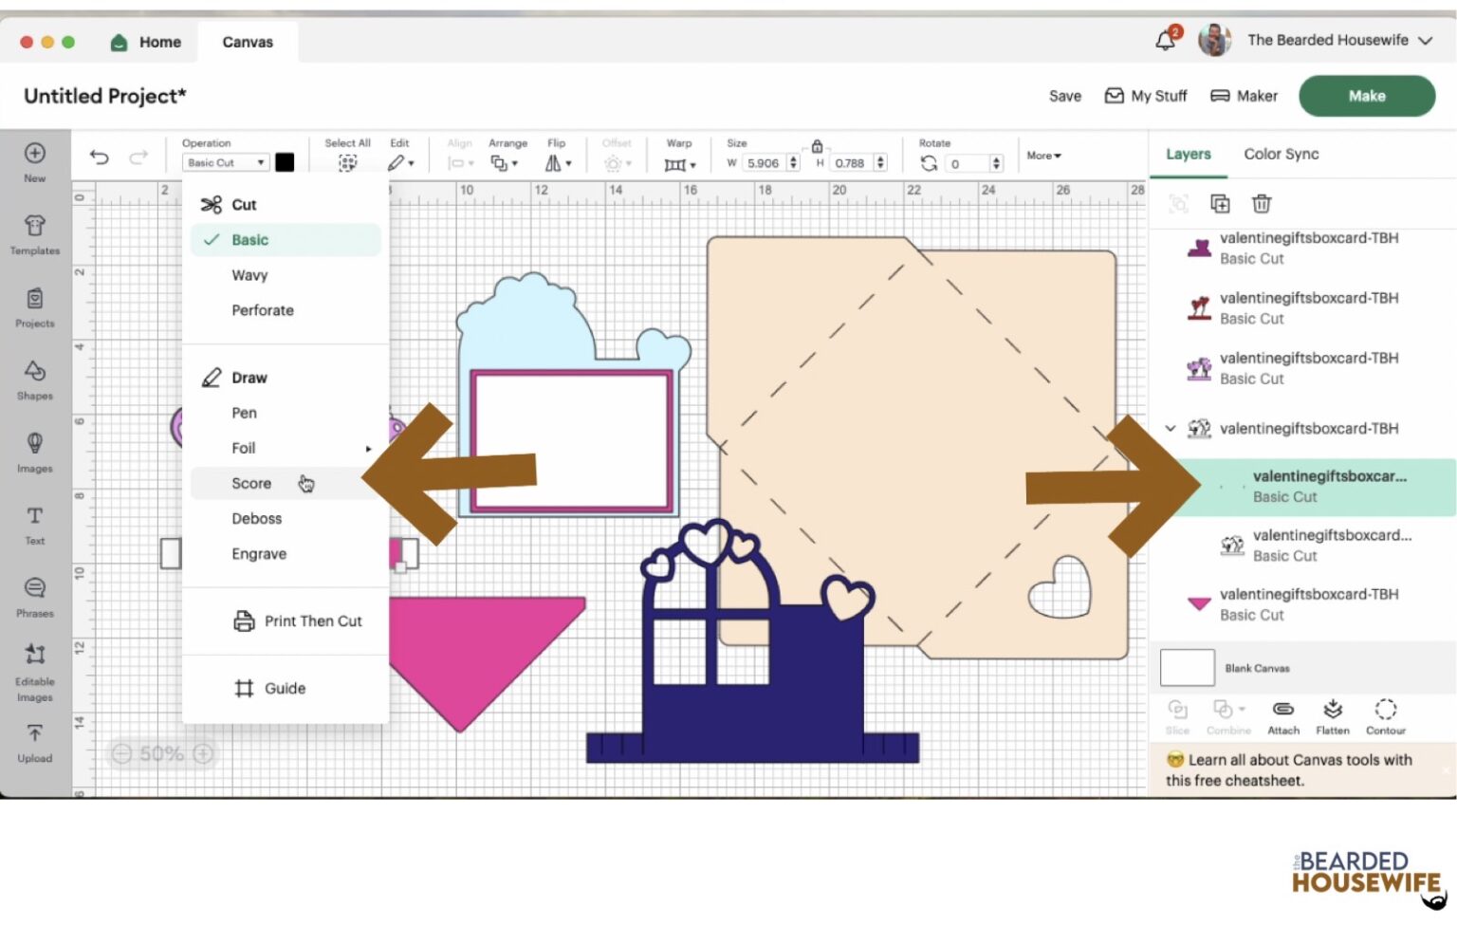1457x926 pixels.
Task: Switch to the Color Sync tab
Action: [1281, 154]
